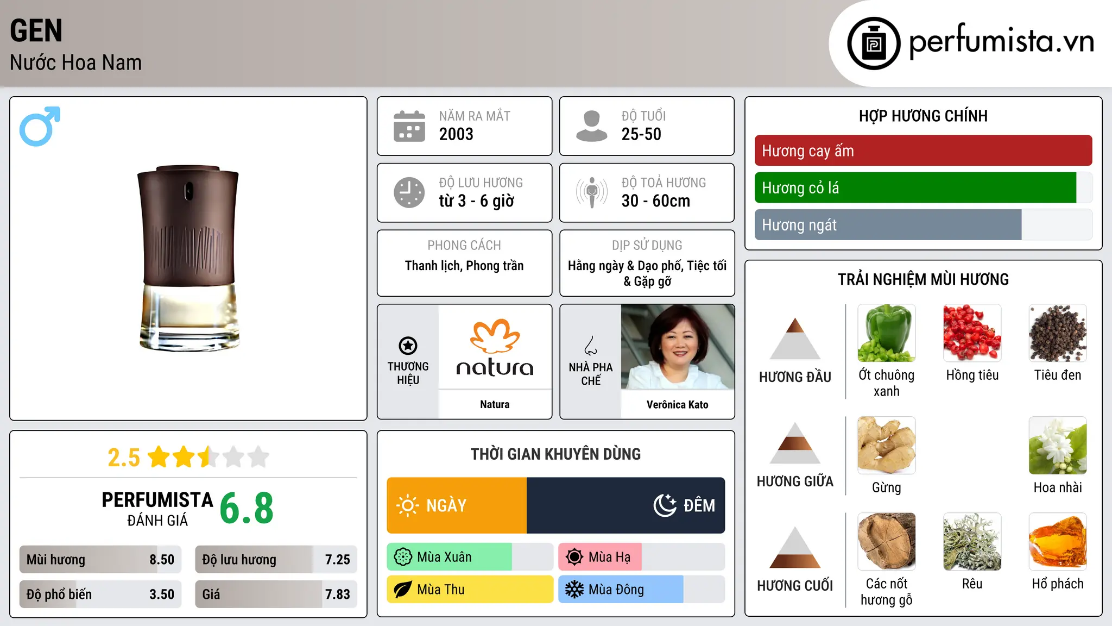Click the Mùa Thu season bar
1112x626 pixels.
pos(470,590)
